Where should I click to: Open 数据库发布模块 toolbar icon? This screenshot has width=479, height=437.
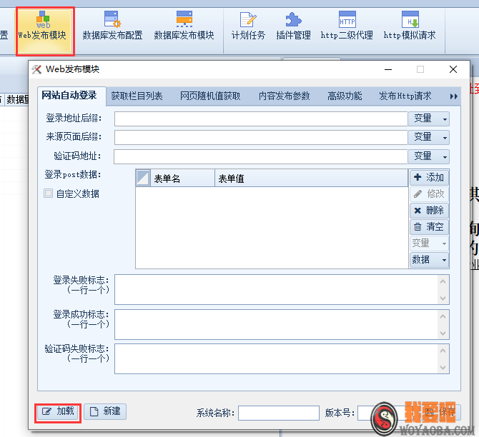tap(184, 27)
